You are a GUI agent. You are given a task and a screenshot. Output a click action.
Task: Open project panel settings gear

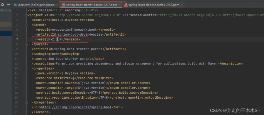click(3, 5)
